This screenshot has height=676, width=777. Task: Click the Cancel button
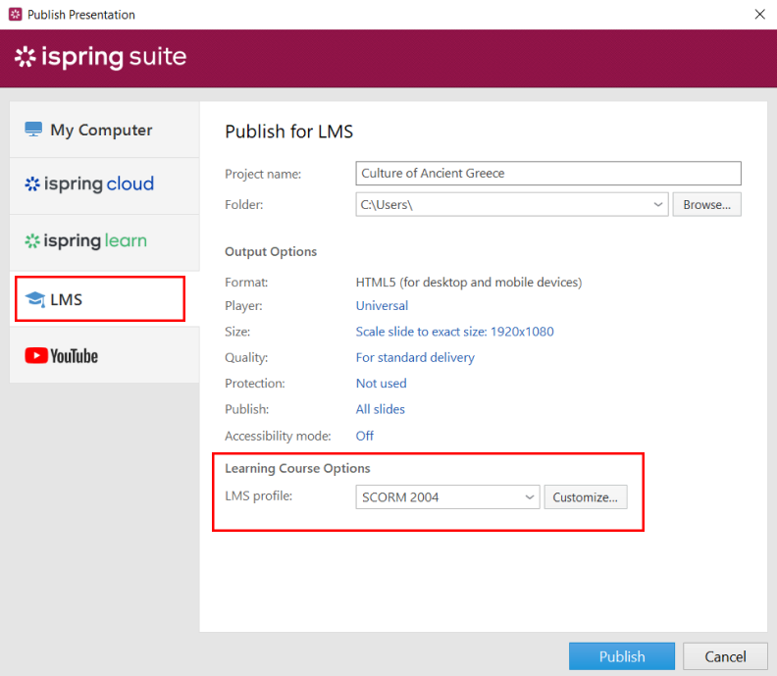click(725, 656)
